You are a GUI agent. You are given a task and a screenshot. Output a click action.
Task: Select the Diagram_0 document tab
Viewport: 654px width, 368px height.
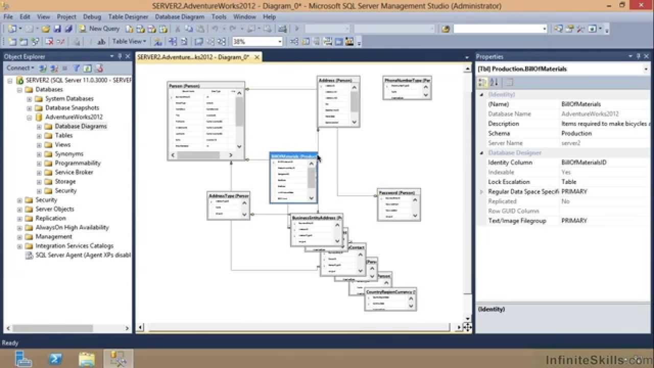tap(192, 57)
